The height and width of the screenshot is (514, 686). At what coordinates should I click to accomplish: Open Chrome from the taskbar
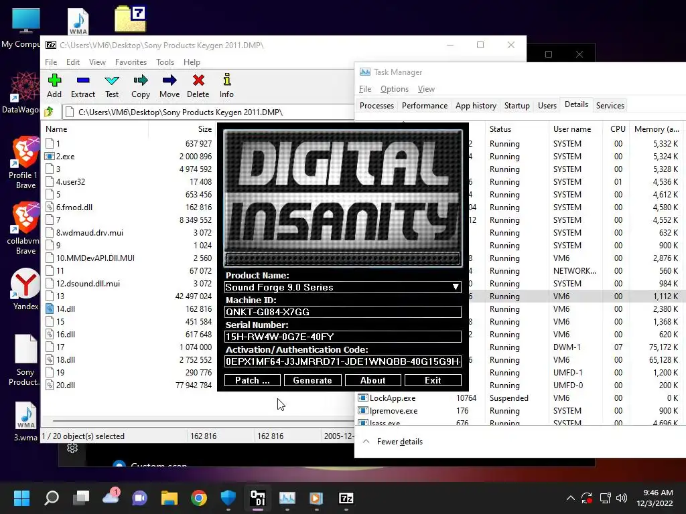pyautogui.click(x=198, y=498)
